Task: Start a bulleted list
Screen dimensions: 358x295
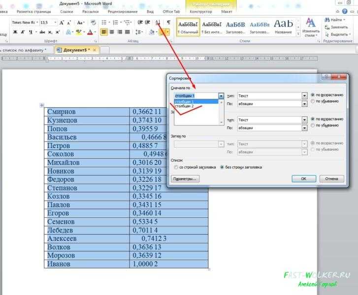Action: 104,22
